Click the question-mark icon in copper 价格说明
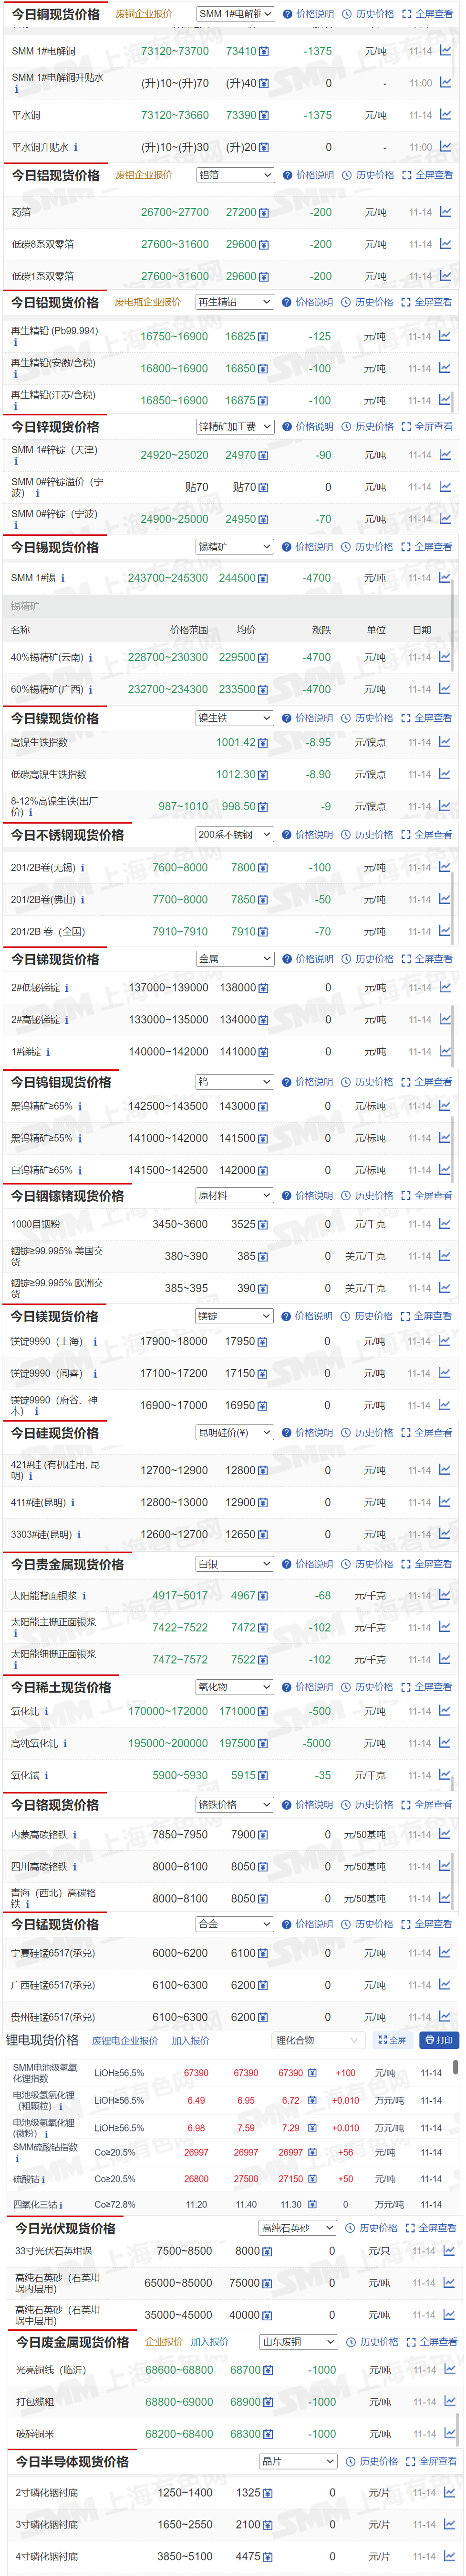The height and width of the screenshot is (2576, 466). [x=288, y=14]
